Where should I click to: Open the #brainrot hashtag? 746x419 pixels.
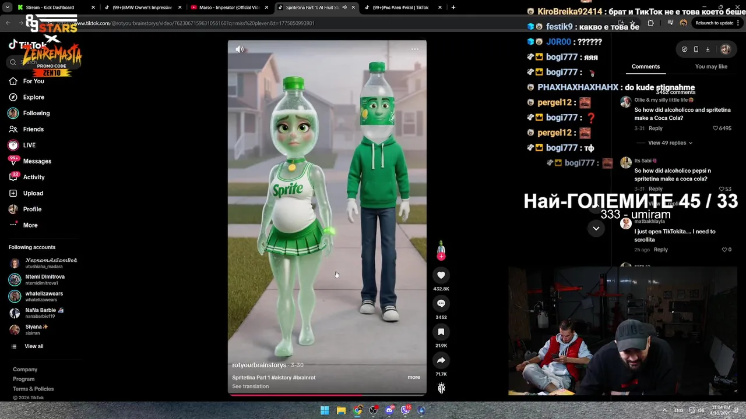pyautogui.click(x=304, y=378)
